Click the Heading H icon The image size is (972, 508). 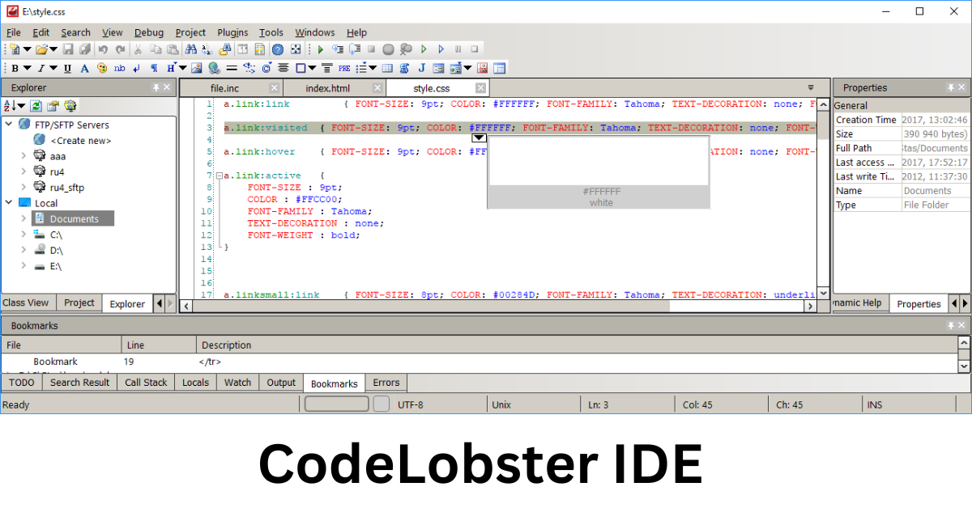pyautogui.click(x=171, y=68)
